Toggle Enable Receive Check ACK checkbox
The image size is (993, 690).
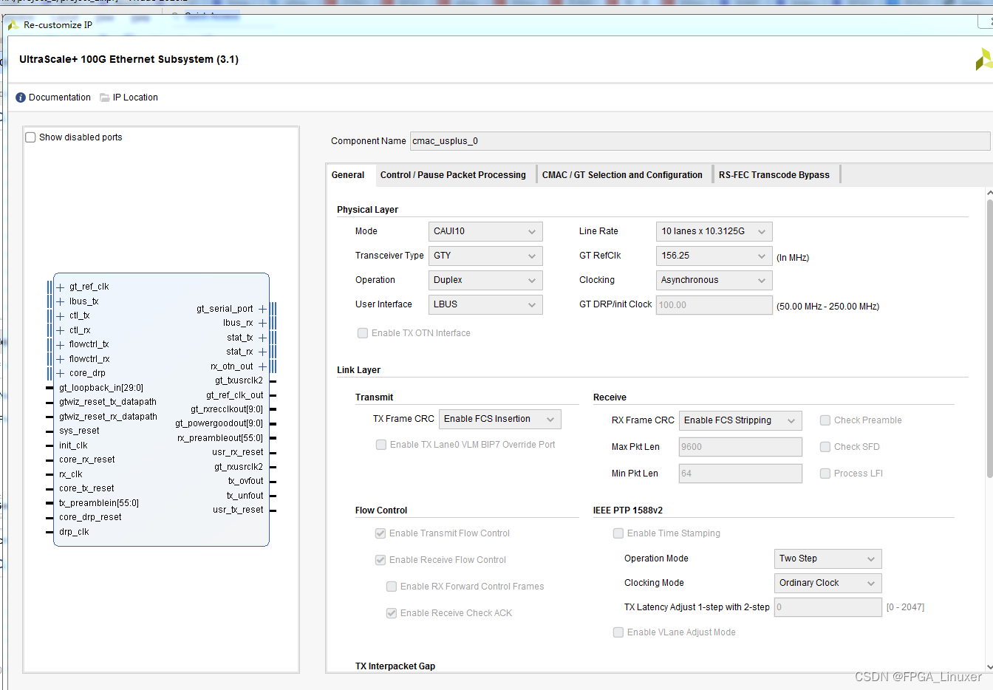click(x=392, y=613)
